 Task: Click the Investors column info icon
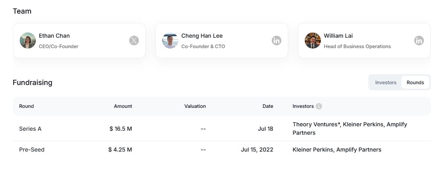[319, 106]
